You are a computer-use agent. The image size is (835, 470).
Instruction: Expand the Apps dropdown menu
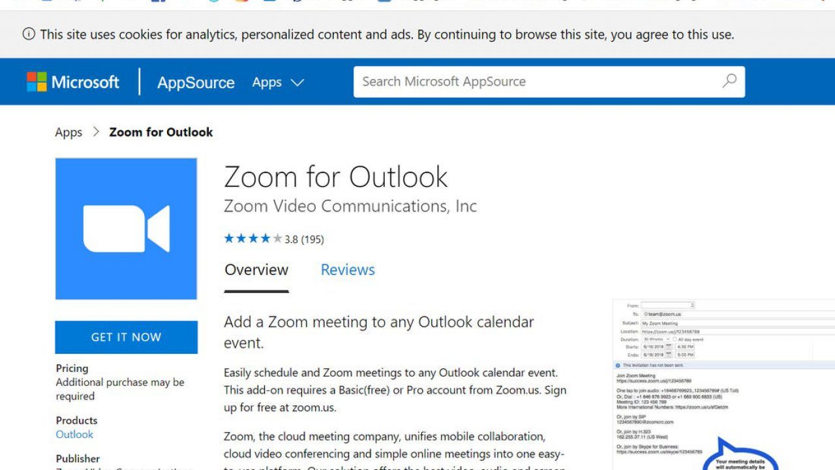(x=278, y=82)
